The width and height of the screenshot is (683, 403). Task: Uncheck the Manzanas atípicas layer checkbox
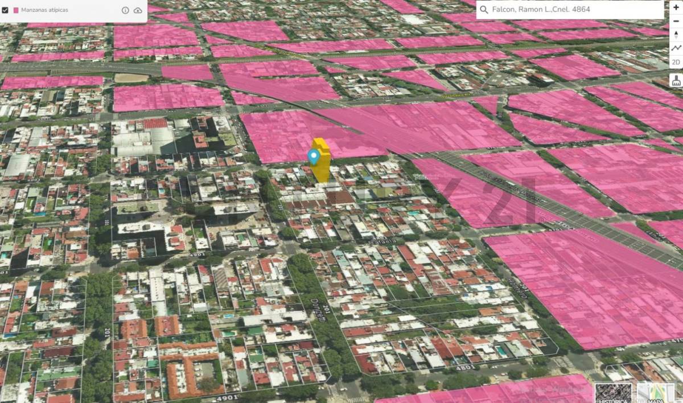coord(5,10)
